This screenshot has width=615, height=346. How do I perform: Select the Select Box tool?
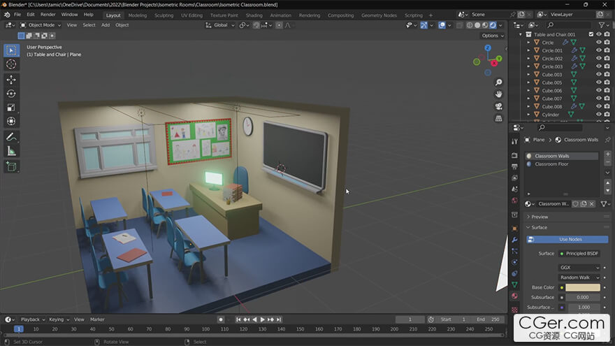point(11,50)
